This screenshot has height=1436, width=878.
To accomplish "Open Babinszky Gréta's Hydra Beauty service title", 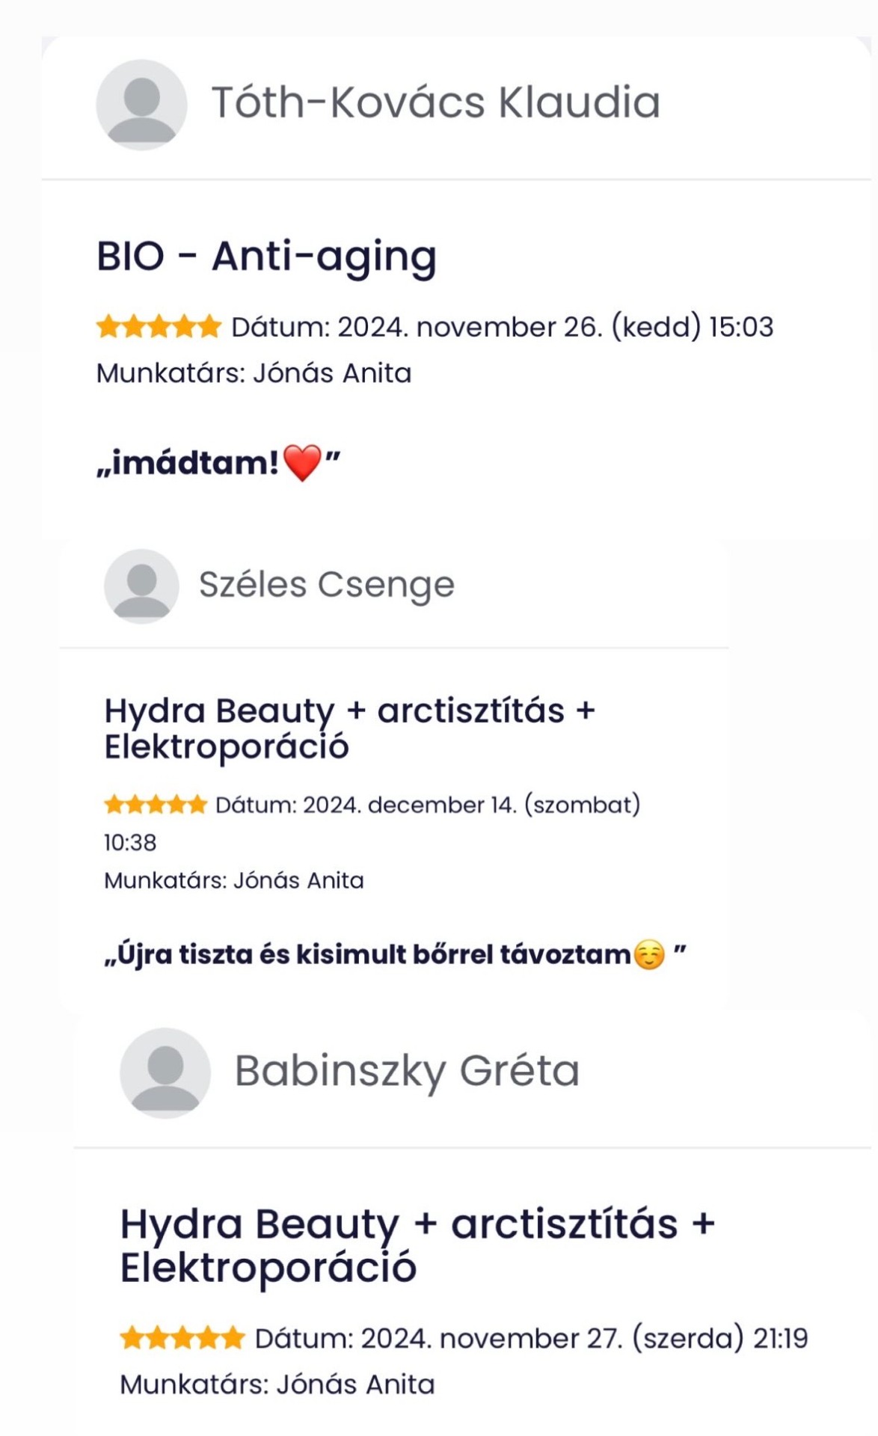I will [417, 1245].
